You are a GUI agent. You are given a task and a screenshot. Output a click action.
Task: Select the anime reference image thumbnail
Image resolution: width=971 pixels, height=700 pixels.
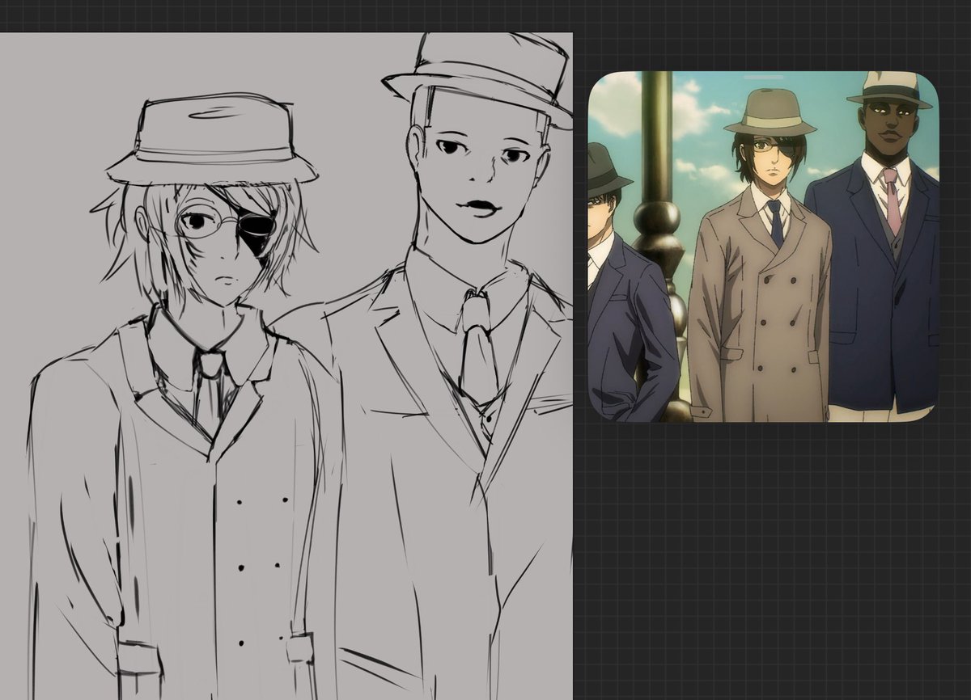[x=763, y=247]
